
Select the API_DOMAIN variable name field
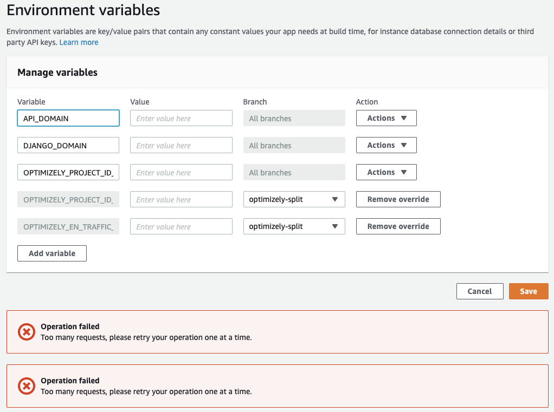[68, 118]
